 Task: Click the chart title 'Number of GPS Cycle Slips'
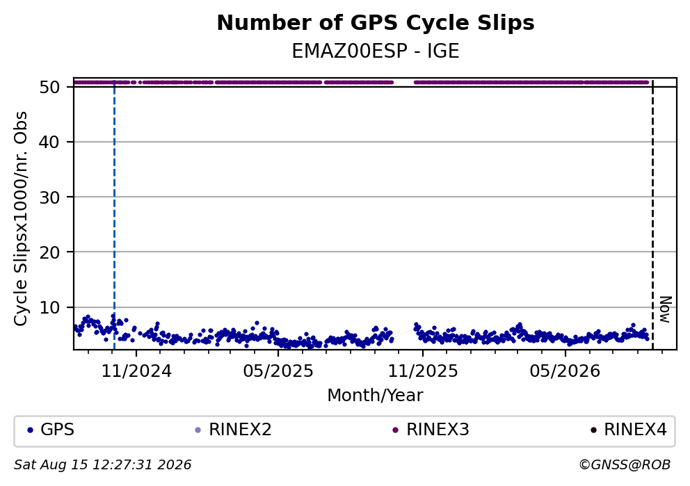pyautogui.click(x=376, y=23)
